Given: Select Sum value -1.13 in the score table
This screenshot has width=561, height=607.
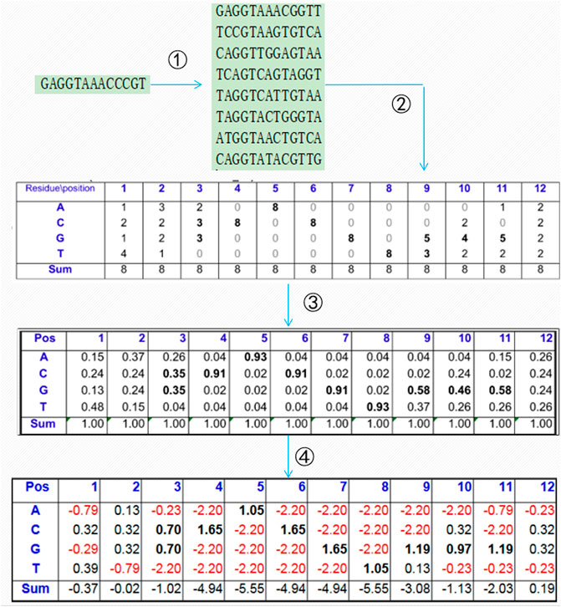Looking at the screenshot, I should (x=456, y=589).
